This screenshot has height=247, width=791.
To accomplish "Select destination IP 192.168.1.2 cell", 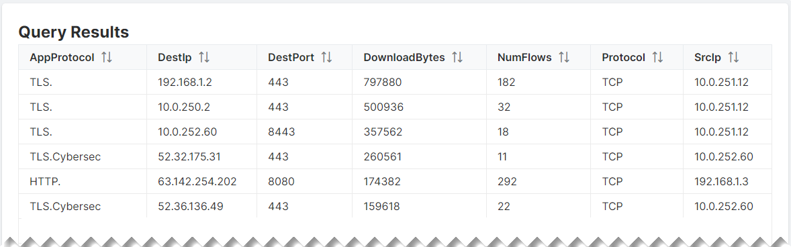I will click(x=202, y=82).
